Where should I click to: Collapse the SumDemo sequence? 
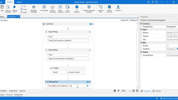tap(93, 24)
